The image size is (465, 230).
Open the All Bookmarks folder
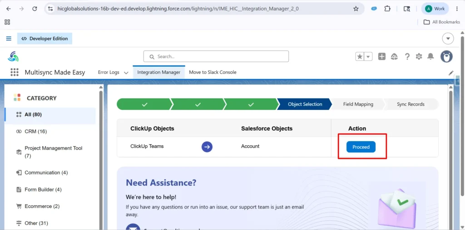(x=441, y=22)
